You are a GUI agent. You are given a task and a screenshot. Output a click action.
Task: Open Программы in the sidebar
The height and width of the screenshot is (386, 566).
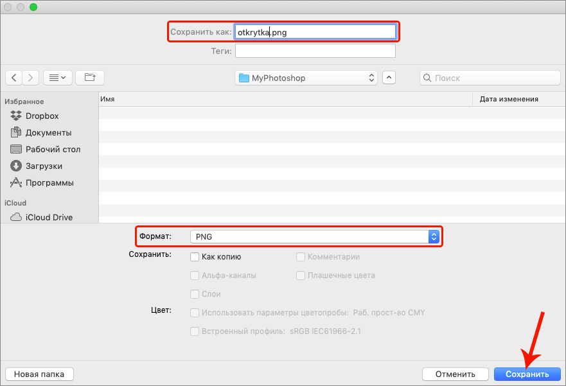pos(49,183)
